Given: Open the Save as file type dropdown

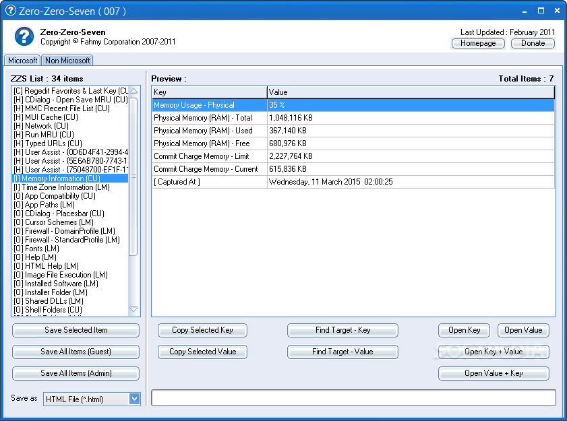Looking at the screenshot, I should [135, 399].
